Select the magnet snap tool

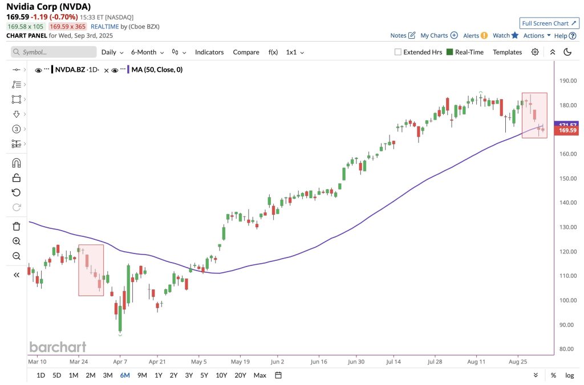pos(17,163)
